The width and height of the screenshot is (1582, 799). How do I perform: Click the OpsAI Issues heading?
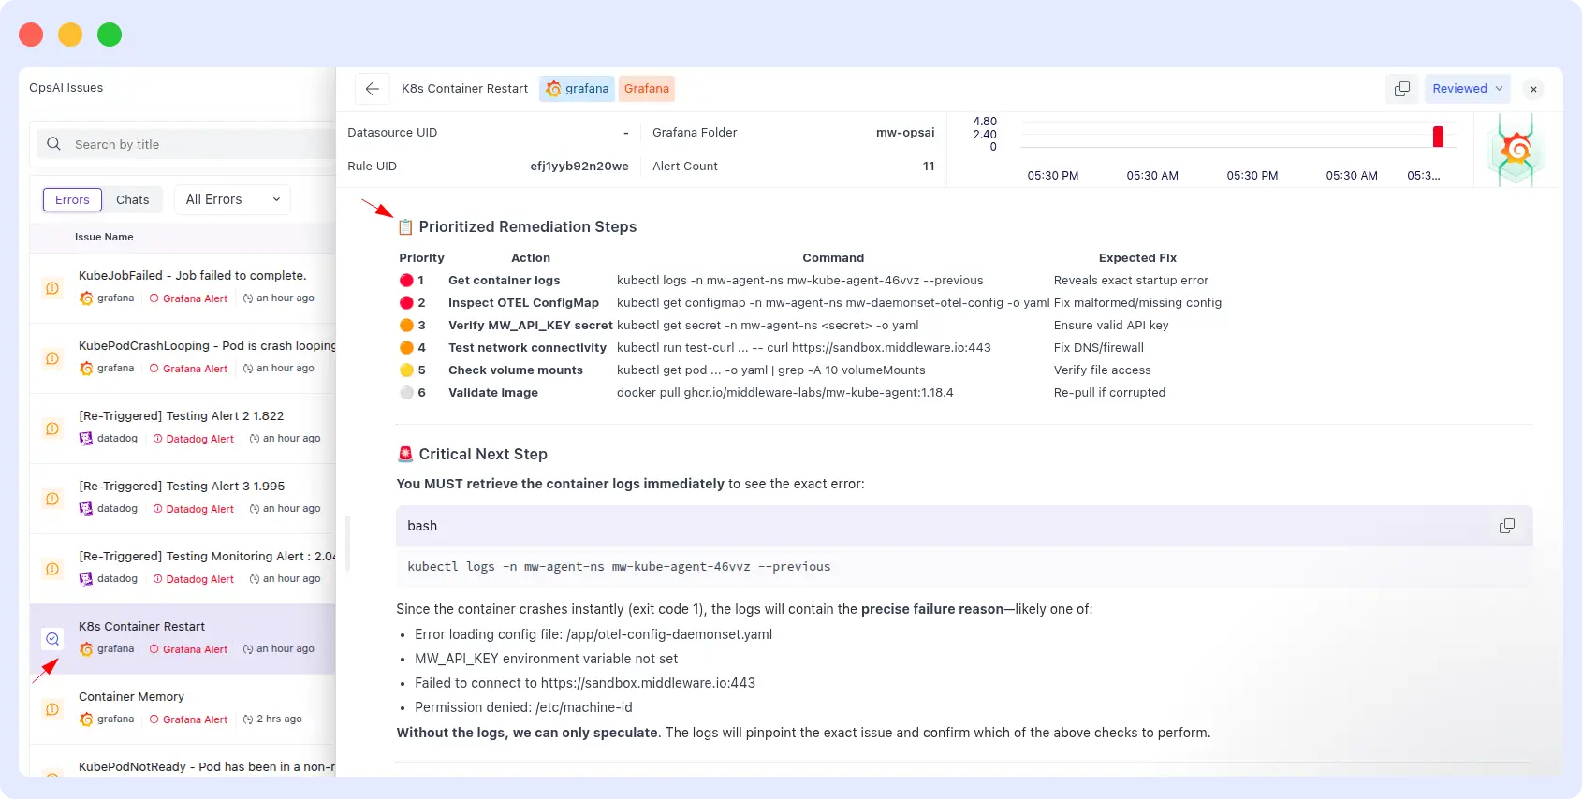pos(66,88)
